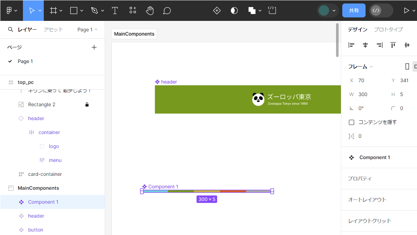
Task: Click the Create component icon
Action: click(217, 10)
